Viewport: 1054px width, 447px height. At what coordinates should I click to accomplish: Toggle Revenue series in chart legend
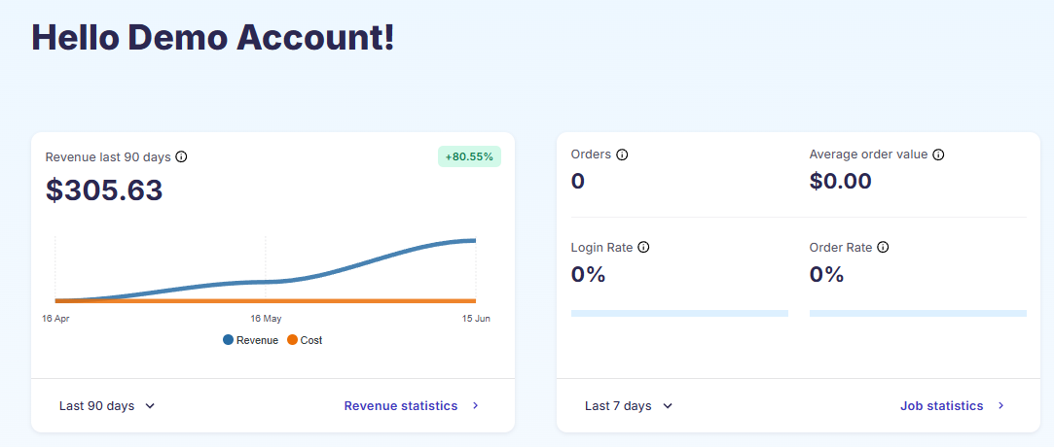click(x=250, y=340)
